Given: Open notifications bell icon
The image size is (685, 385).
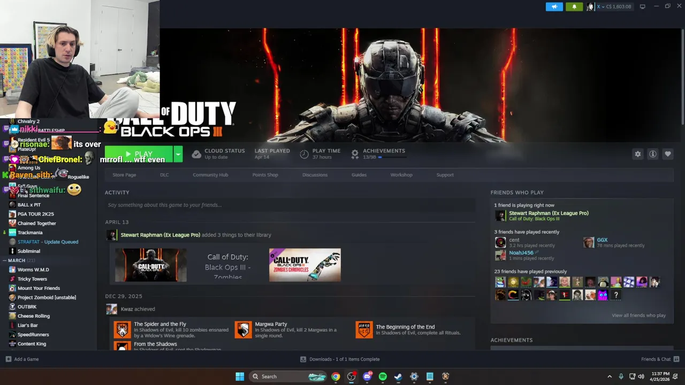Looking at the screenshot, I should pyautogui.click(x=574, y=6).
